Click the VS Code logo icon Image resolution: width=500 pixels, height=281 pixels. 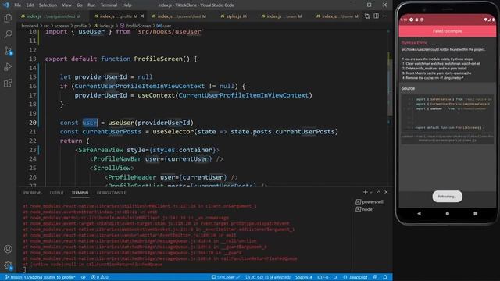tap(5, 5)
